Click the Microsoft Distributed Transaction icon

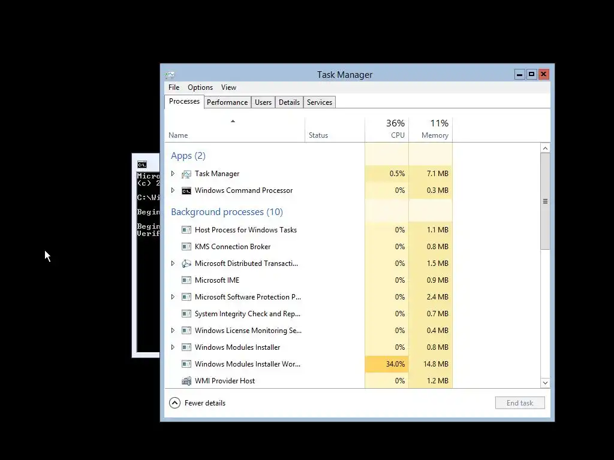tap(186, 264)
